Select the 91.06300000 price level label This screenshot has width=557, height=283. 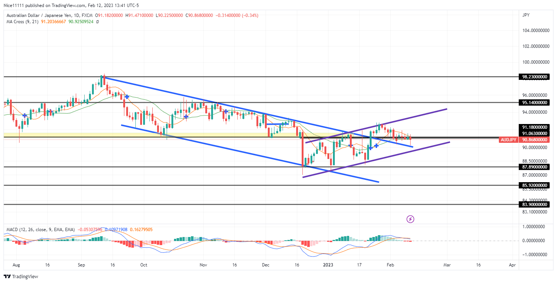tap(535, 133)
